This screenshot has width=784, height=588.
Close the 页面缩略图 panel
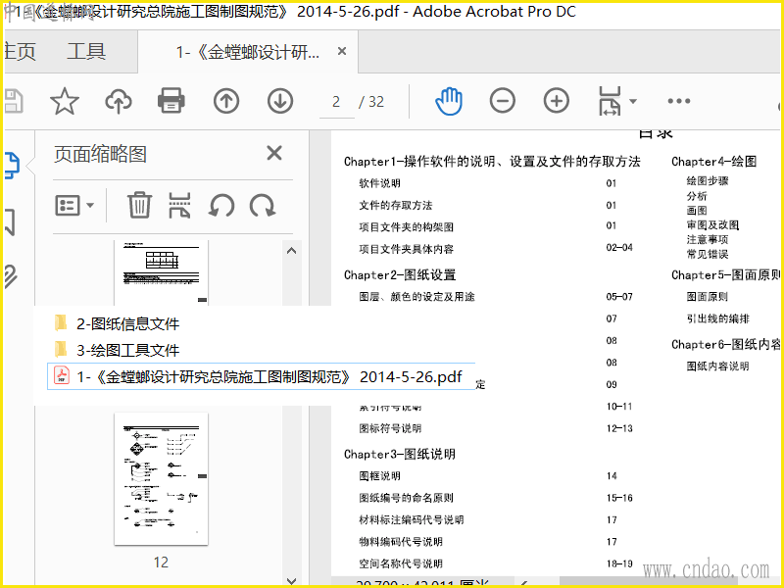(274, 153)
